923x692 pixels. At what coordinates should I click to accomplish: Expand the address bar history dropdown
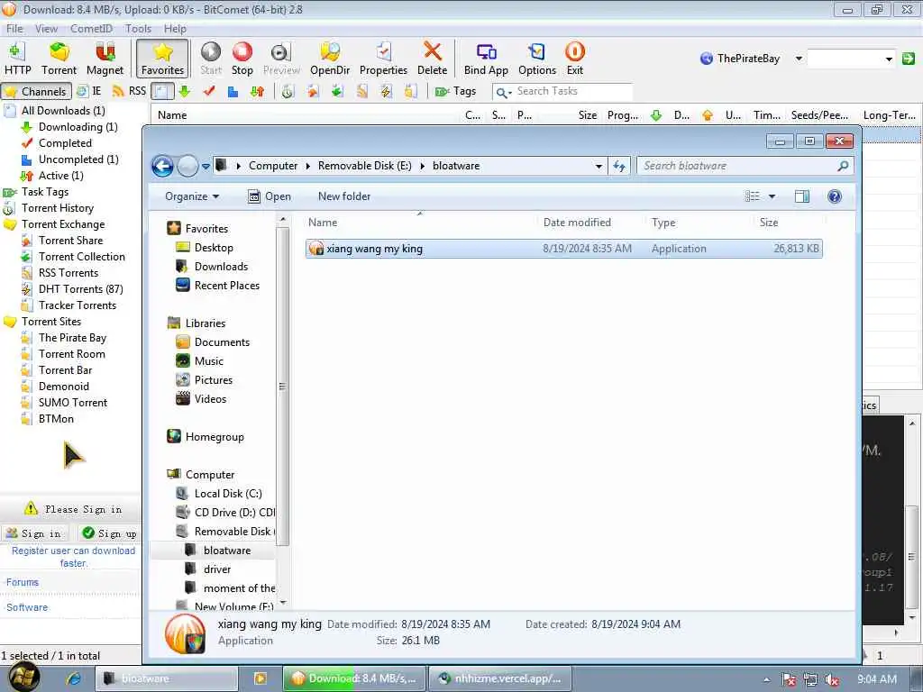click(599, 166)
